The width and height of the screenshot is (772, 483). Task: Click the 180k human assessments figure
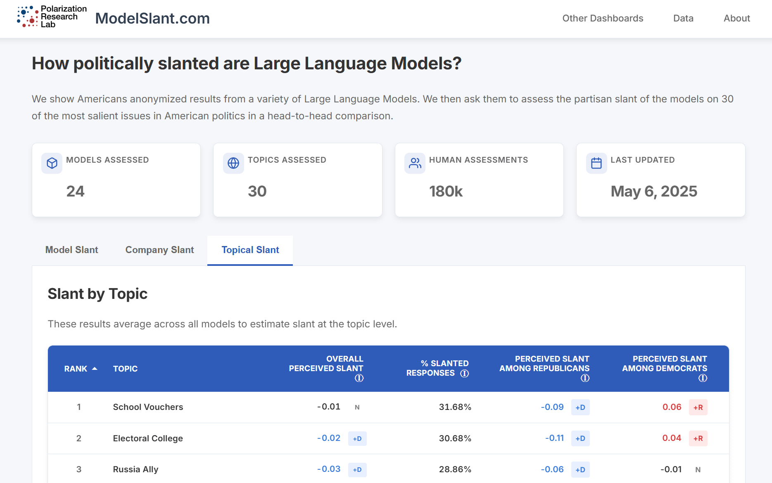pyautogui.click(x=446, y=191)
